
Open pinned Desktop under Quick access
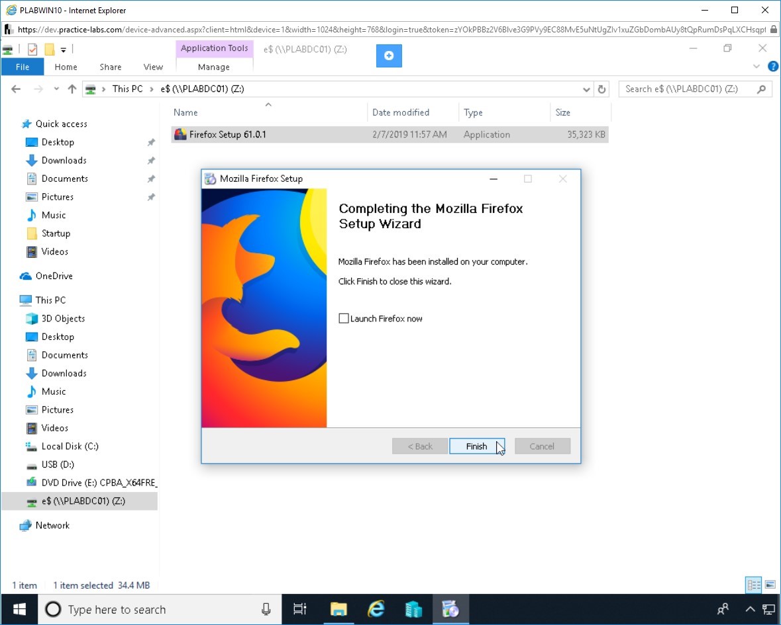tap(58, 142)
